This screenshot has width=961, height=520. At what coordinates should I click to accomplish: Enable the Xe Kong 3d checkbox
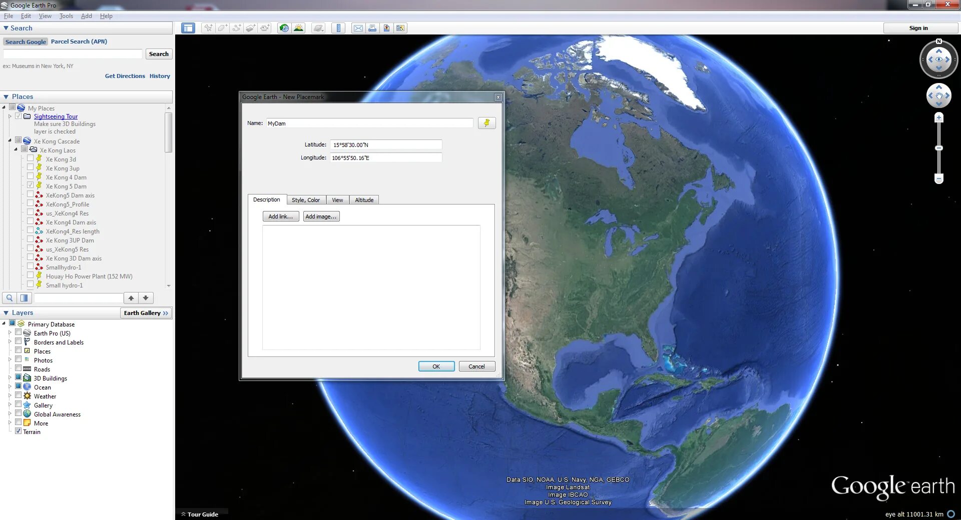[x=30, y=158]
